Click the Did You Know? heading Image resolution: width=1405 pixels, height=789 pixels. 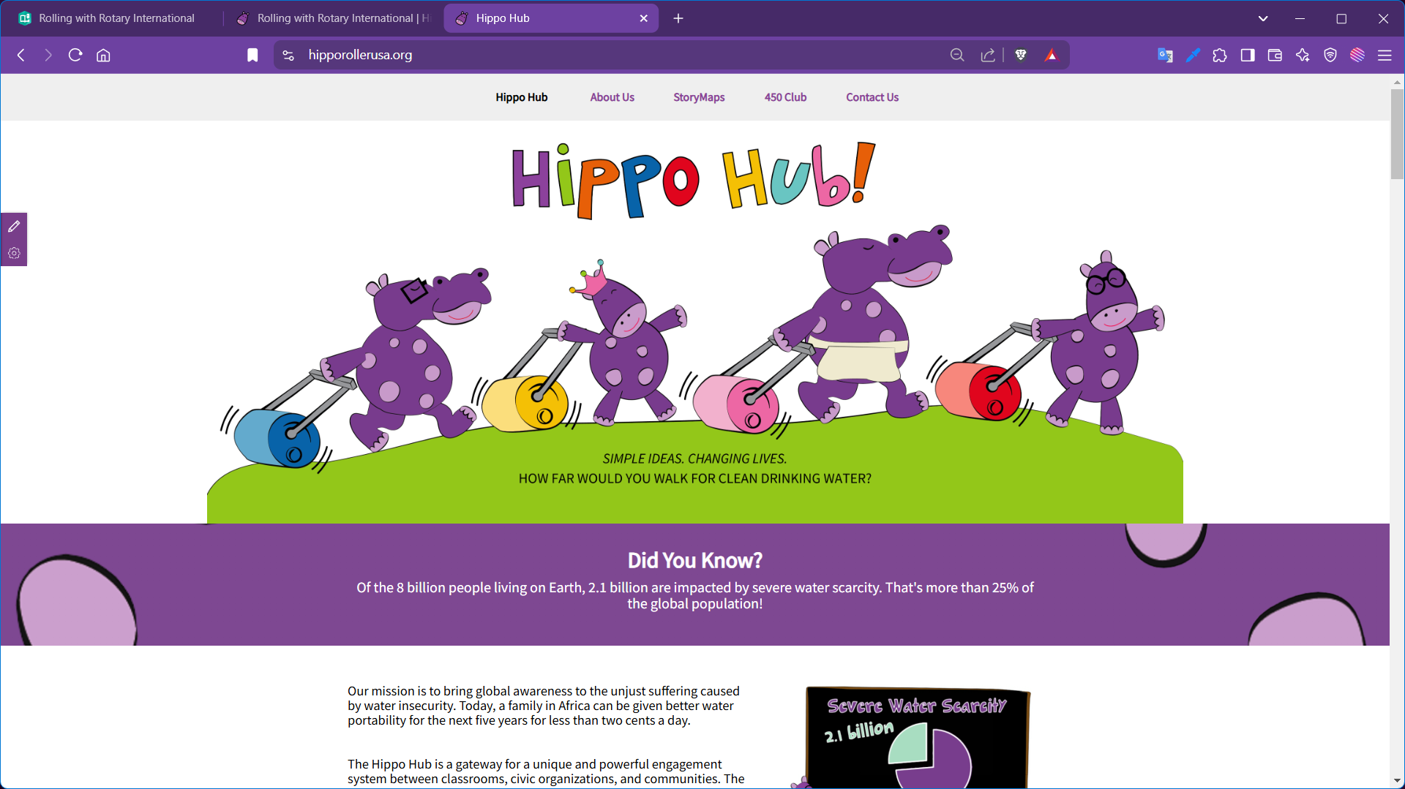pyautogui.click(x=695, y=560)
